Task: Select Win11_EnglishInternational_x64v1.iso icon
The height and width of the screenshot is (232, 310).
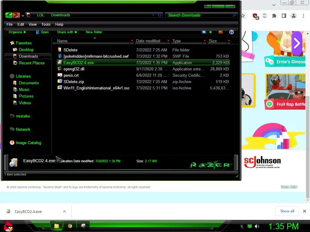Action: [x=60, y=88]
